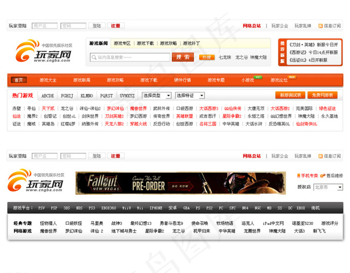Click 网络总站 above the search box

coord(252,26)
